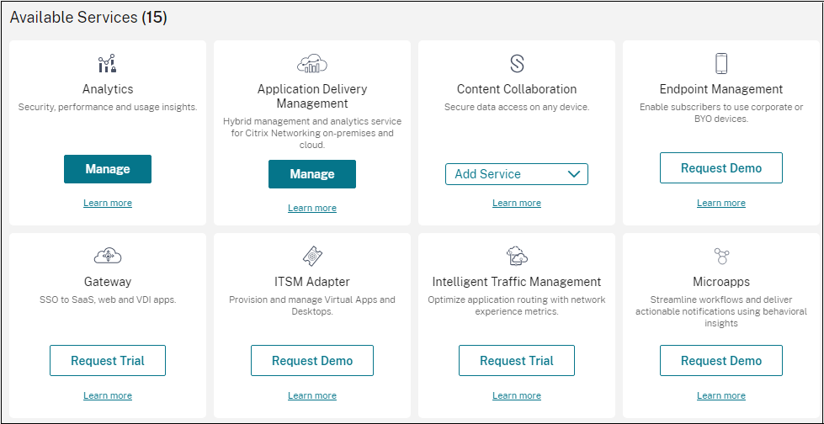Image resolution: width=824 pixels, height=424 pixels.
Task: Click the Intelligent Traffic Management icon
Action: pyautogui.click(x=517, y=257)
